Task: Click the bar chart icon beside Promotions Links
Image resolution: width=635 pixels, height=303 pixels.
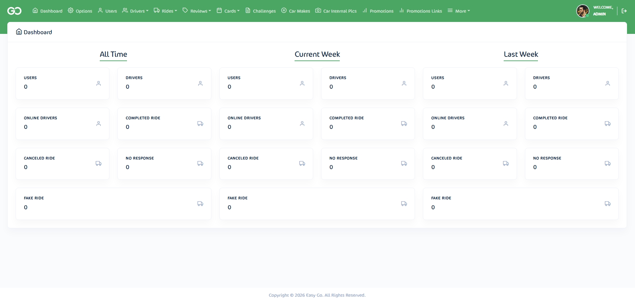Action: point(402,11)
